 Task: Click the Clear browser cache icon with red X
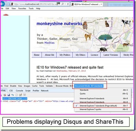[x=5, y=95]
